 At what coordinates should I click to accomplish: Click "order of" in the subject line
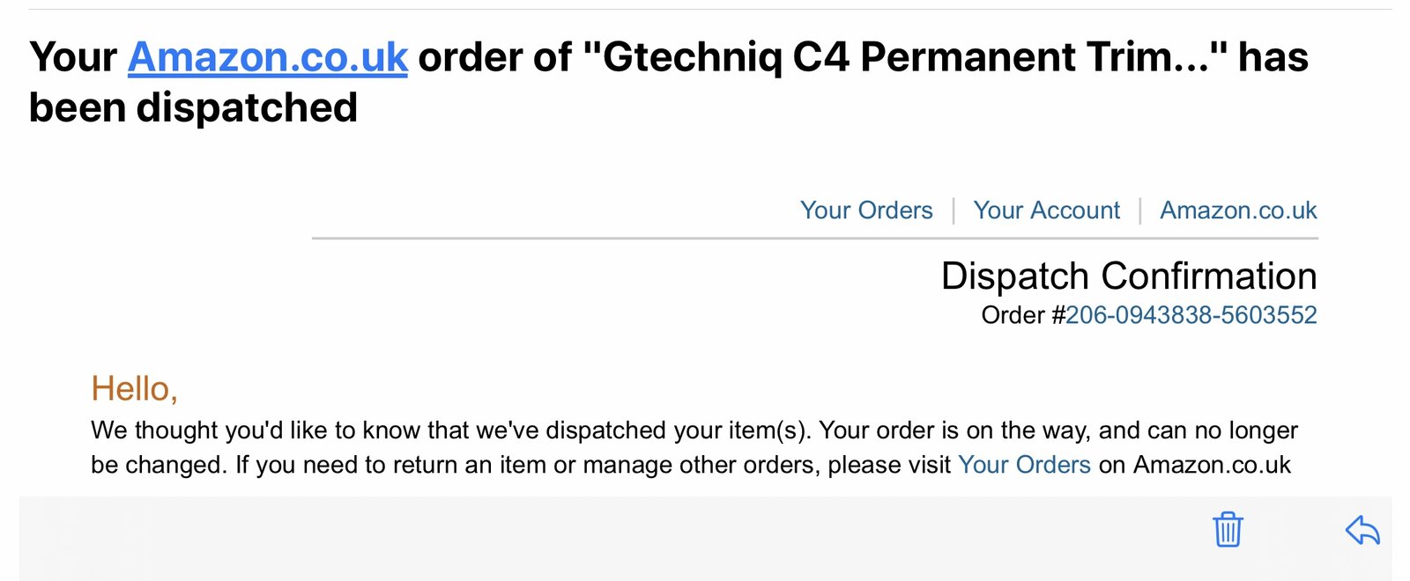(493, 57)
